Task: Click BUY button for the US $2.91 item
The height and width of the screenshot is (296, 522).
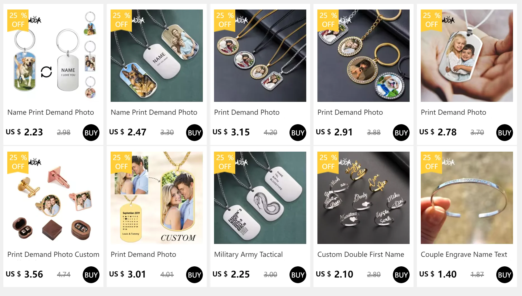Action: point(401,133)
